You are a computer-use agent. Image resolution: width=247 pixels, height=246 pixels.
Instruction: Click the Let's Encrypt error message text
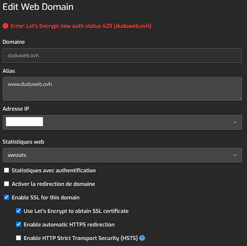tap(81, 26)
